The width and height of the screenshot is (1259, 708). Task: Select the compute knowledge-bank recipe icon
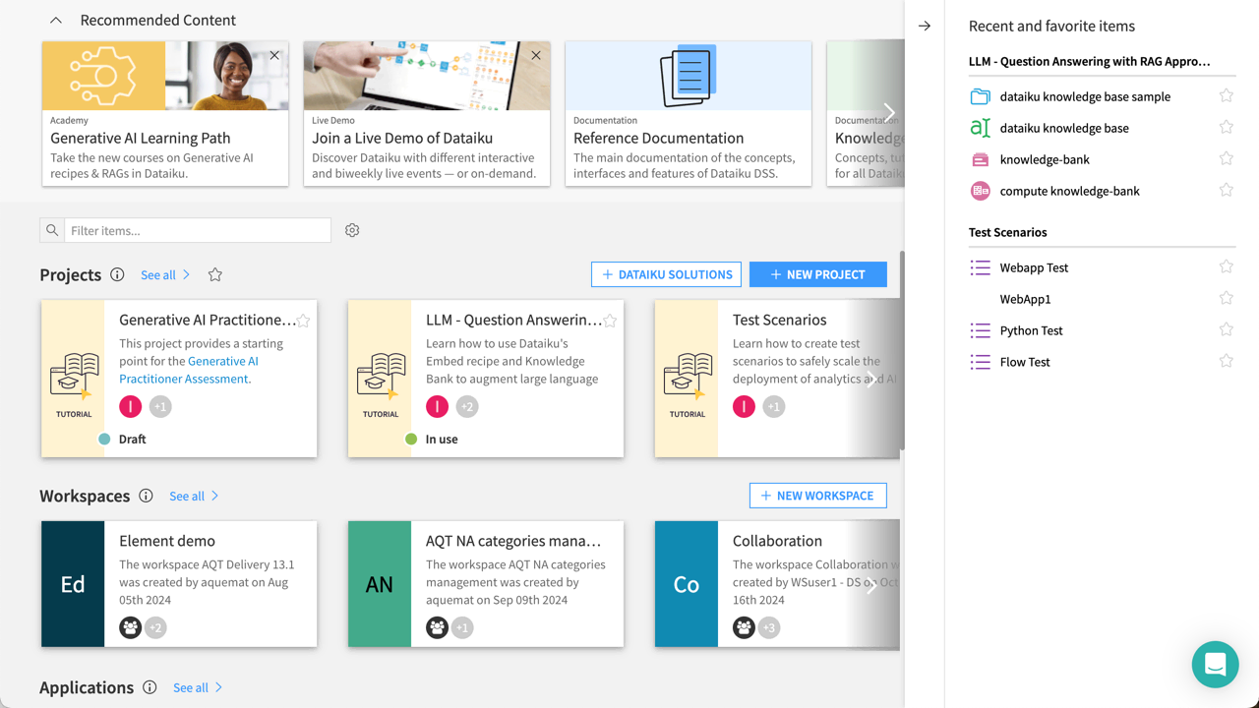[x=980, y=190]
